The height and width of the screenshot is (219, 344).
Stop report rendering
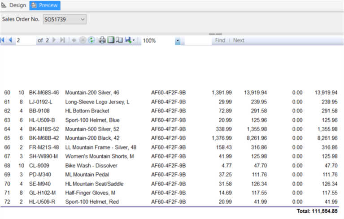[83, 40]
